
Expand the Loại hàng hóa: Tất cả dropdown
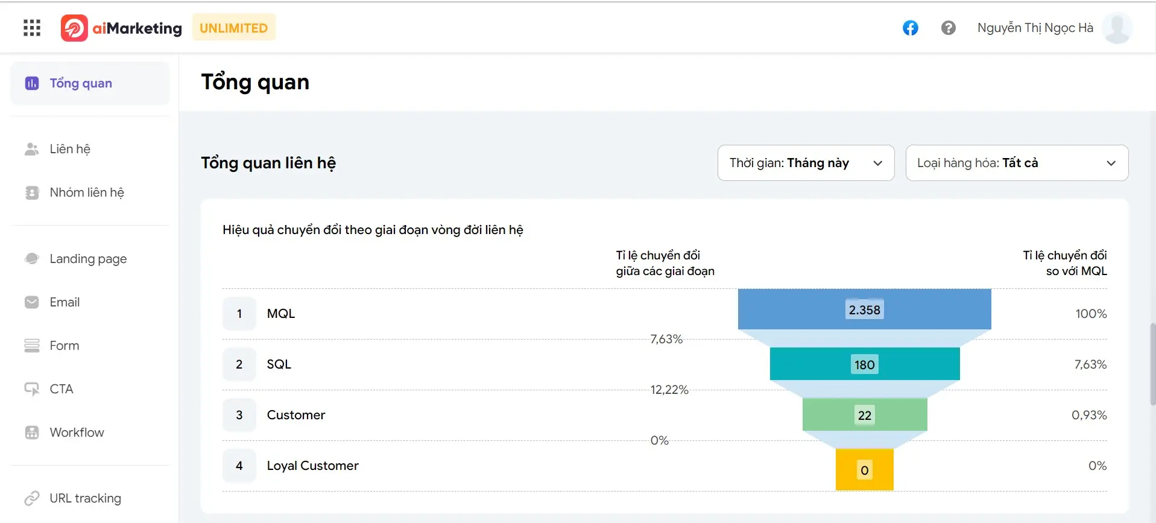coord(1017,163)
